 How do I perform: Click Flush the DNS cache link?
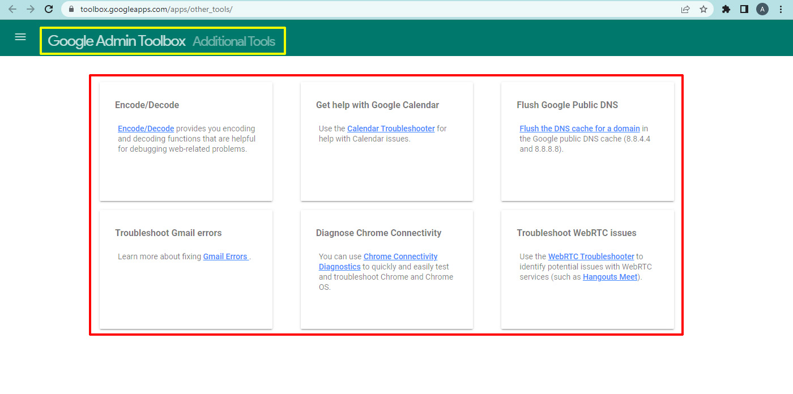[579, 129]
